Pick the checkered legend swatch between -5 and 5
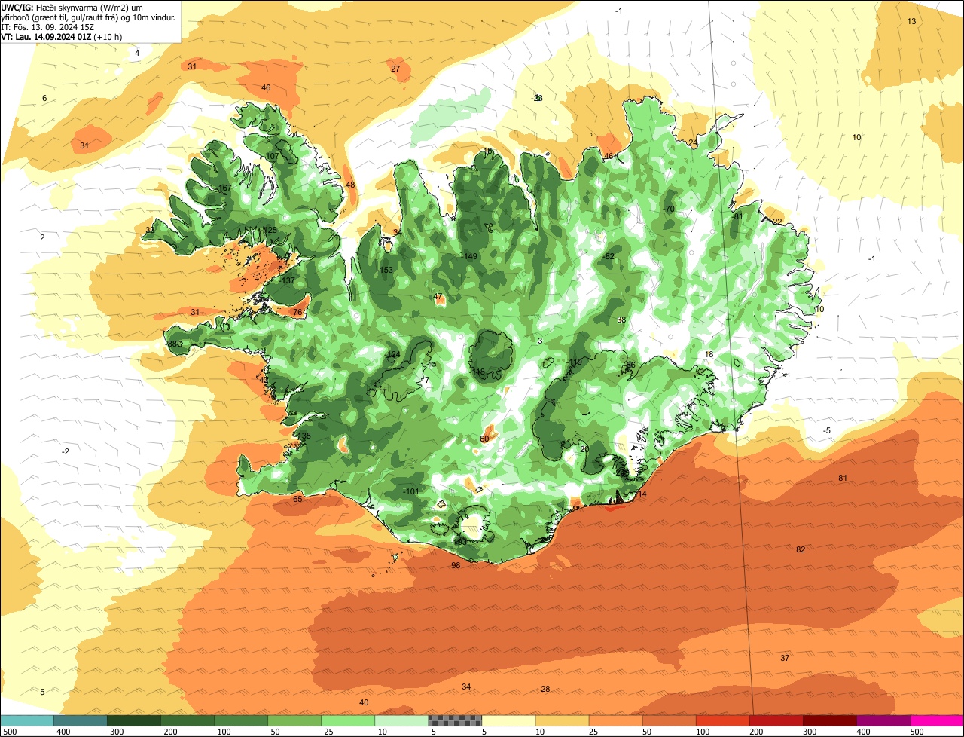The height and width of the screenshot is (737, 964). (x=455, y=721)
